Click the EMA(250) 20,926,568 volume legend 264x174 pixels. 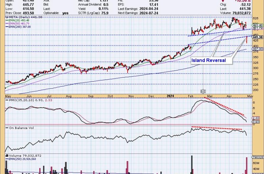point(21,159)
